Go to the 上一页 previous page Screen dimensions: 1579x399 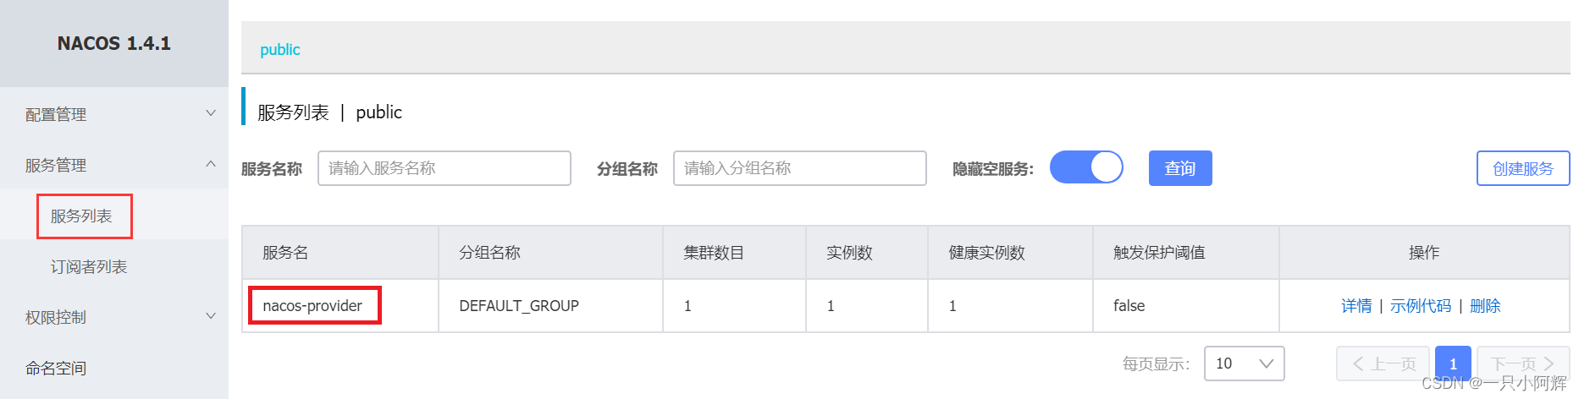1383,363
